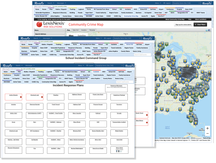The image size is (216, 163).
Task: Click ReadyOp logo in School Incident Command window
Action: (25, 38)
